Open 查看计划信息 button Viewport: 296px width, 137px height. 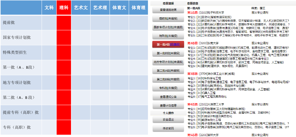point(168,105)
